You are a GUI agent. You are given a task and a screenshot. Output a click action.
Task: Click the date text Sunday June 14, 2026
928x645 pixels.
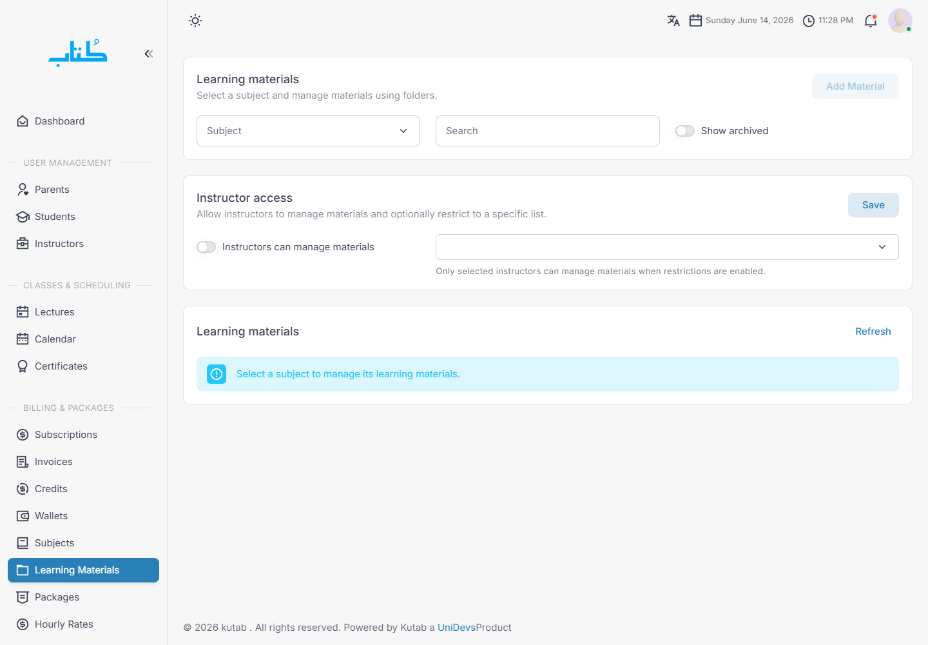pyautogui.click(x=749, y=21)
